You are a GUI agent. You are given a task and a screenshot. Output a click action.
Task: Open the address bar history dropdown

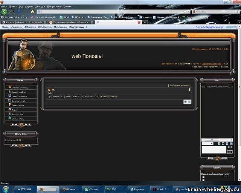[x=189, y=12]
